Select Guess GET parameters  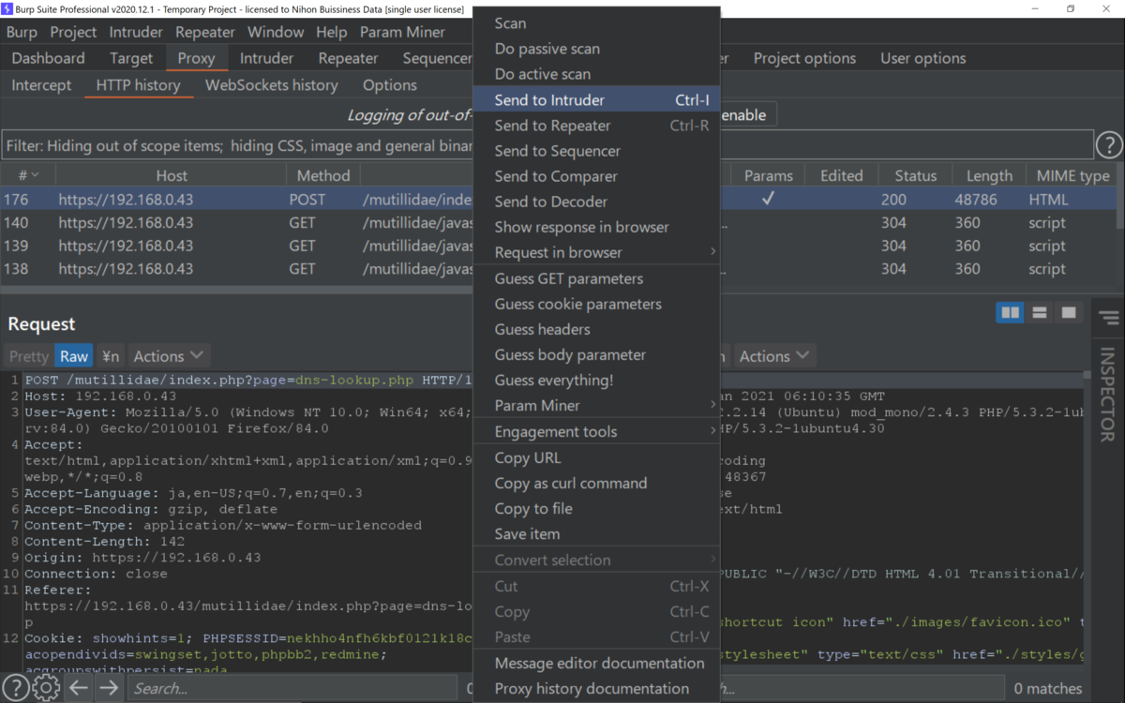[596, 278]
